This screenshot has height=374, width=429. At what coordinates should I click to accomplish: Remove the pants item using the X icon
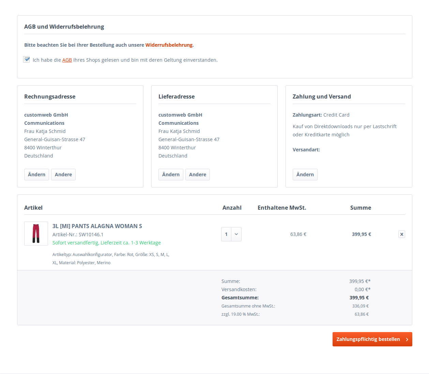point(402,234)
